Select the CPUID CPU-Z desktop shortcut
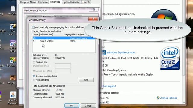The width and height of the screenshot is (193, 108). tap(13, 46)
